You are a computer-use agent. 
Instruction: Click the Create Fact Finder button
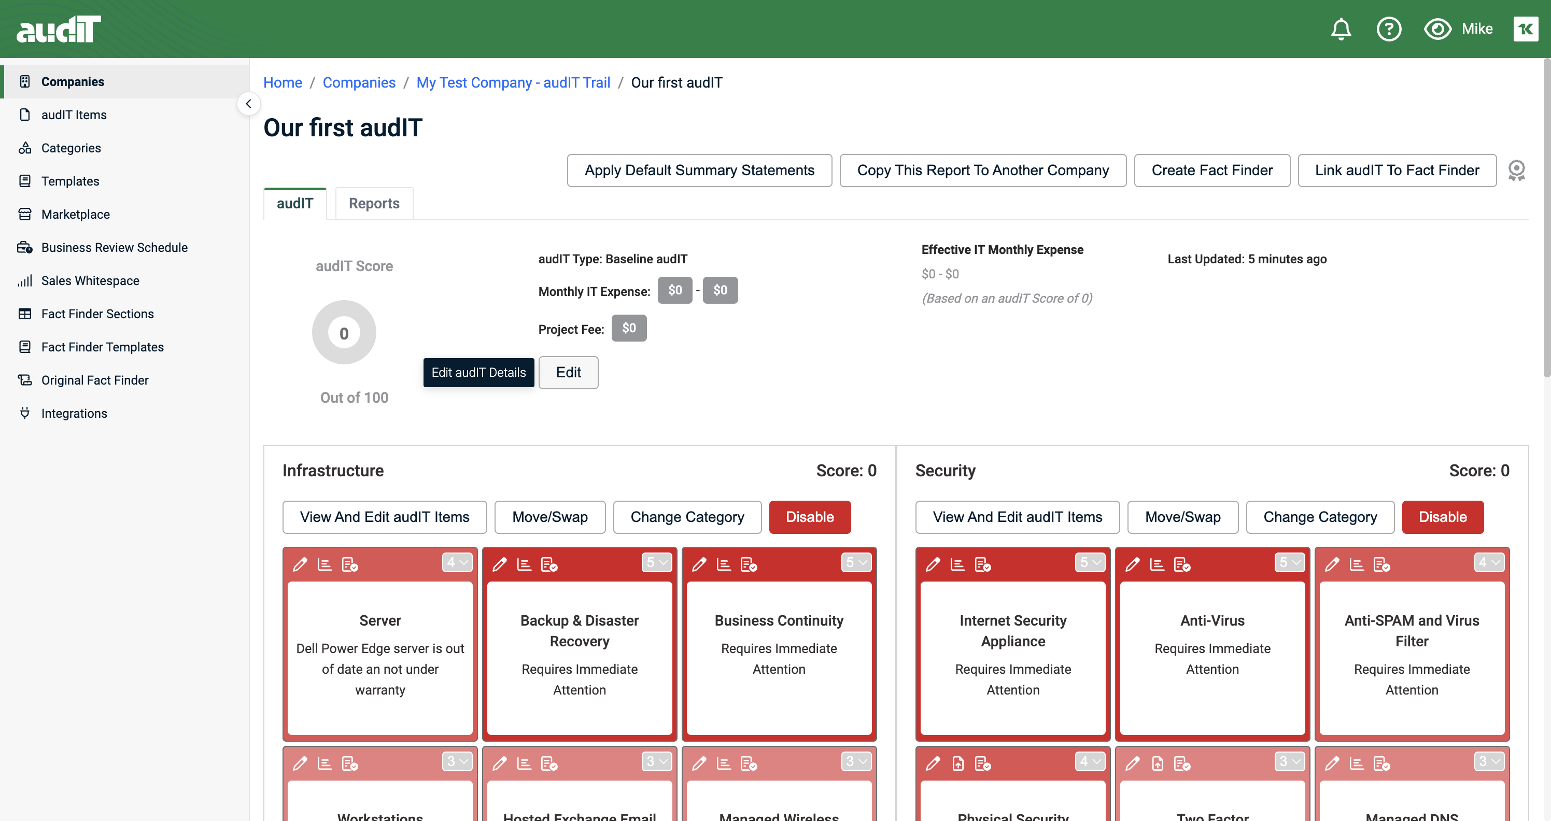(1211, 171)
